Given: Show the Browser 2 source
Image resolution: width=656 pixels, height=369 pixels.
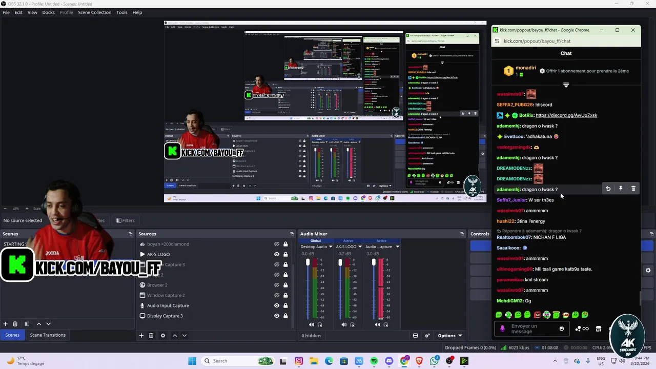Looking at the screenshot, I should point(277,285).
